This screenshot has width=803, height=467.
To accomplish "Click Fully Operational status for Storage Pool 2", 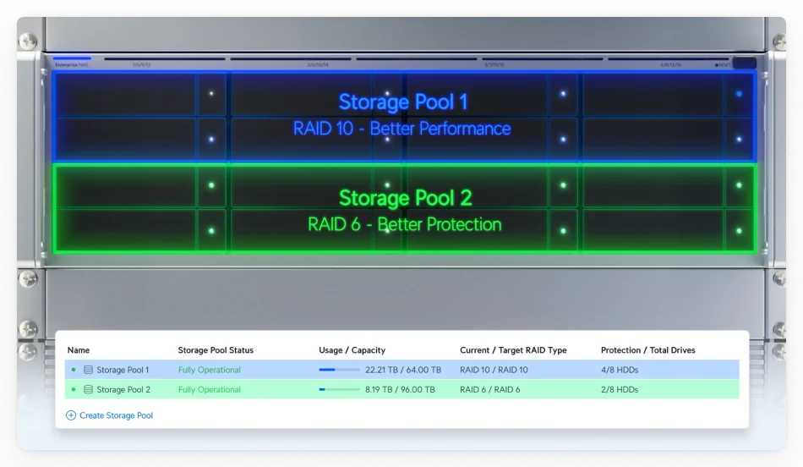I will pyautogui.click(x=210, y=390).
